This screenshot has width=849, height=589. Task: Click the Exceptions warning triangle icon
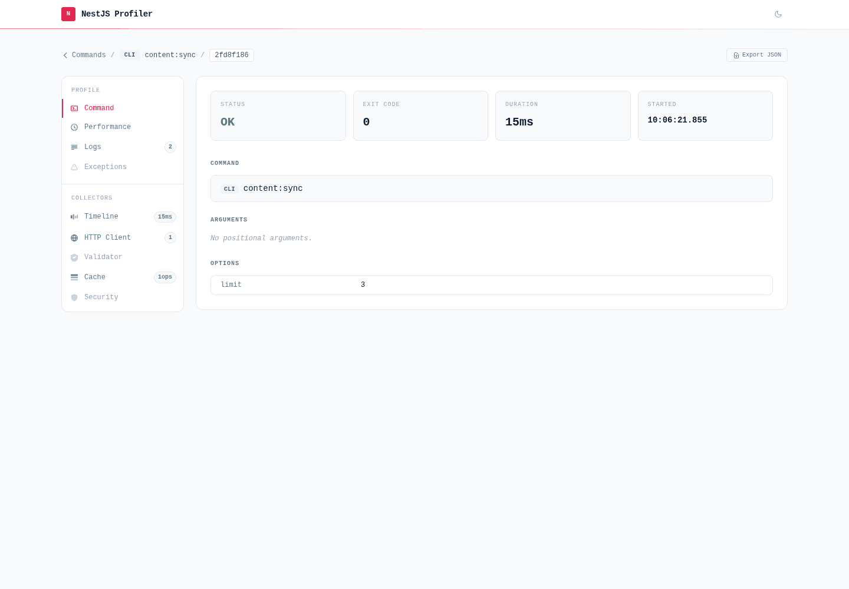click(x=74, y=167)
